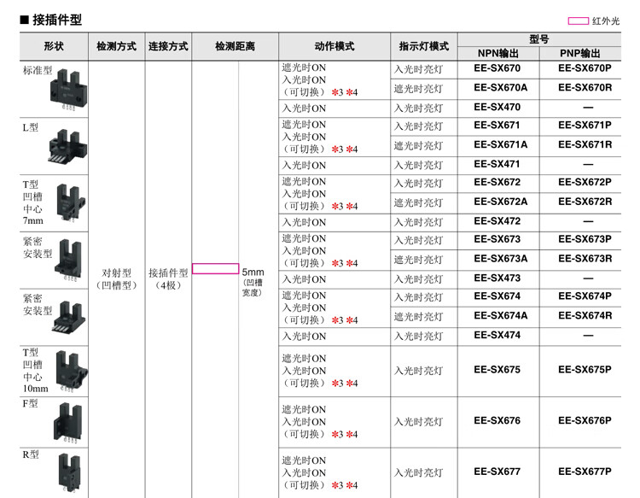Select model EE-SX671P

585,125
